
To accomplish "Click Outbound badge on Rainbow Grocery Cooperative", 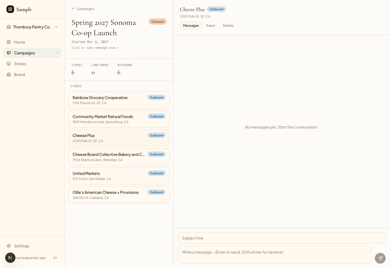I will (x=157, y=97).
